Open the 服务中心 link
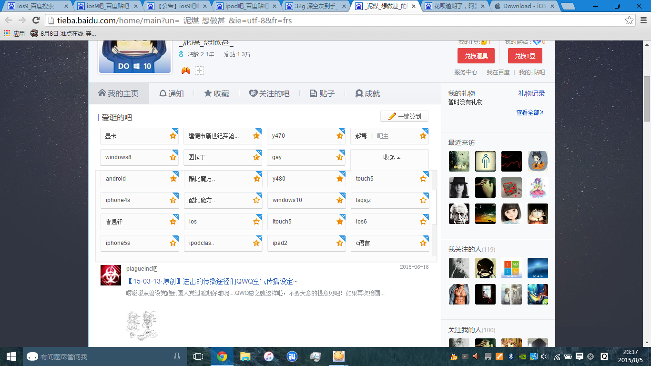This screenshot has height=366, width=651. [466, 72]
